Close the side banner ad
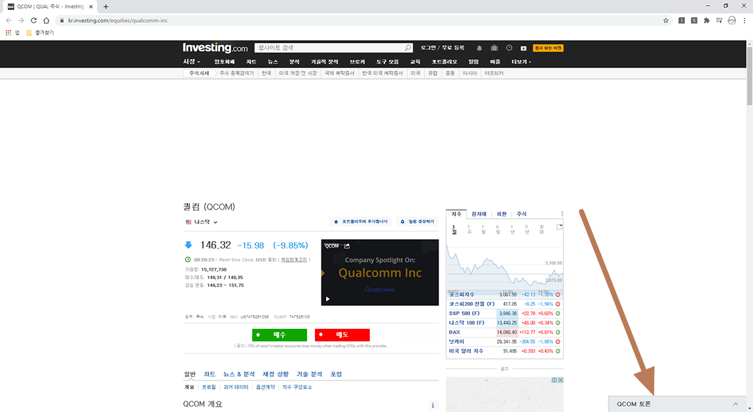The width and height of the screenshot is (753, 412). click(560, 380)
